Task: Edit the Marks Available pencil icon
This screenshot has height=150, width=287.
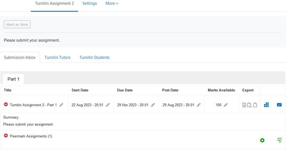Action: click(226, 105)
